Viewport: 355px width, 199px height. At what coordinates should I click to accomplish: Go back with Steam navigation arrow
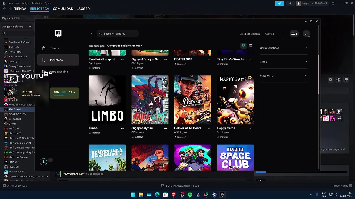pyautogui.click(x=4, y=9)
